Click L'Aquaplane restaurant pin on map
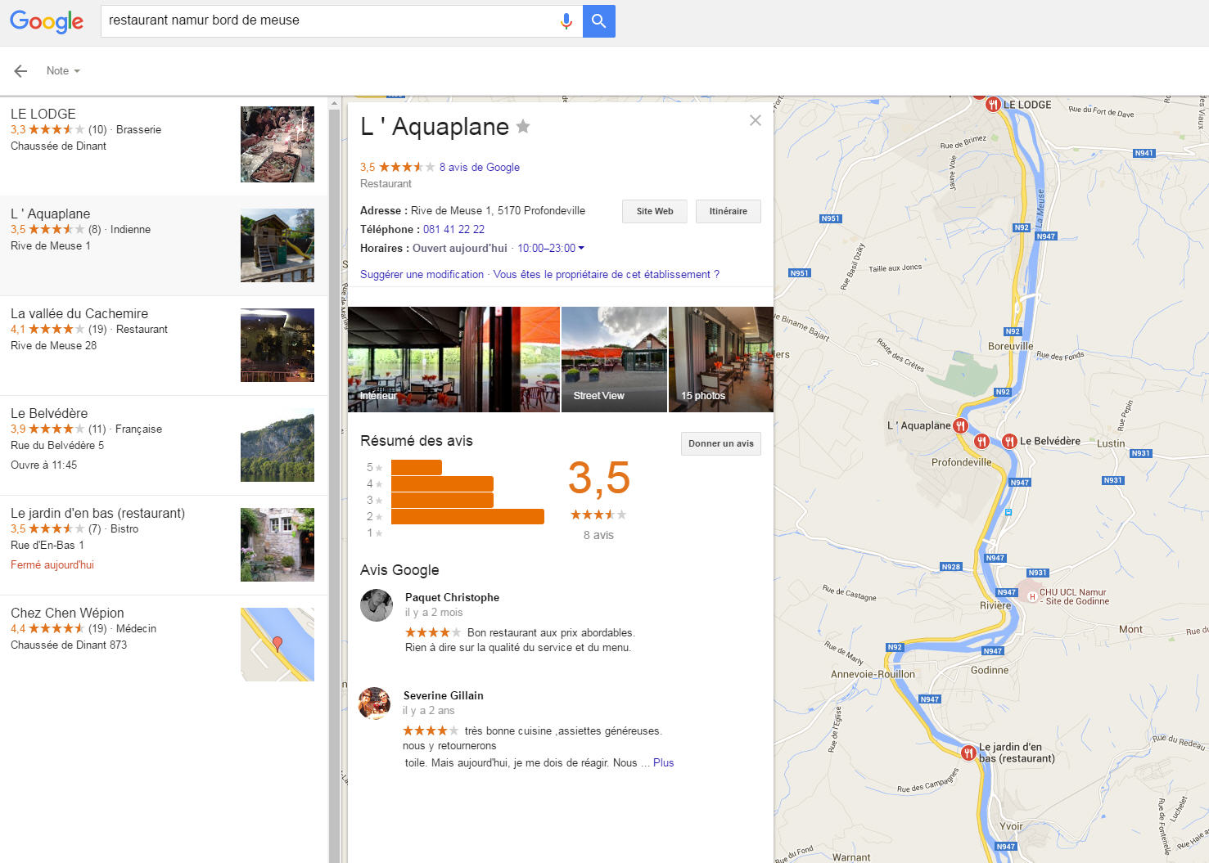This screenshot has height=863, width=1209. 961,425
